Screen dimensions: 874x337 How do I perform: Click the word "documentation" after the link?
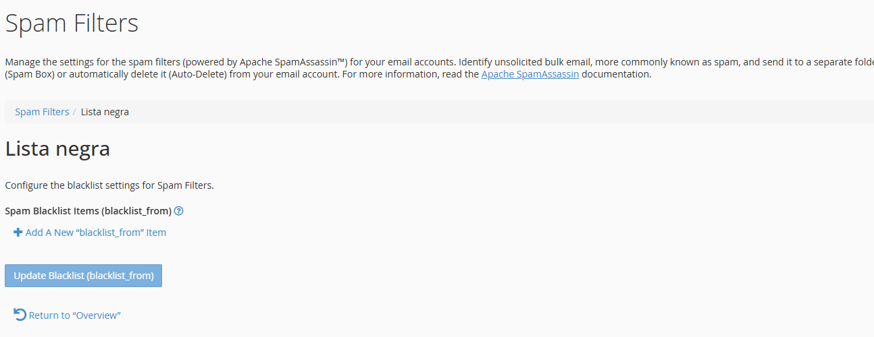[x=616, y=74]
